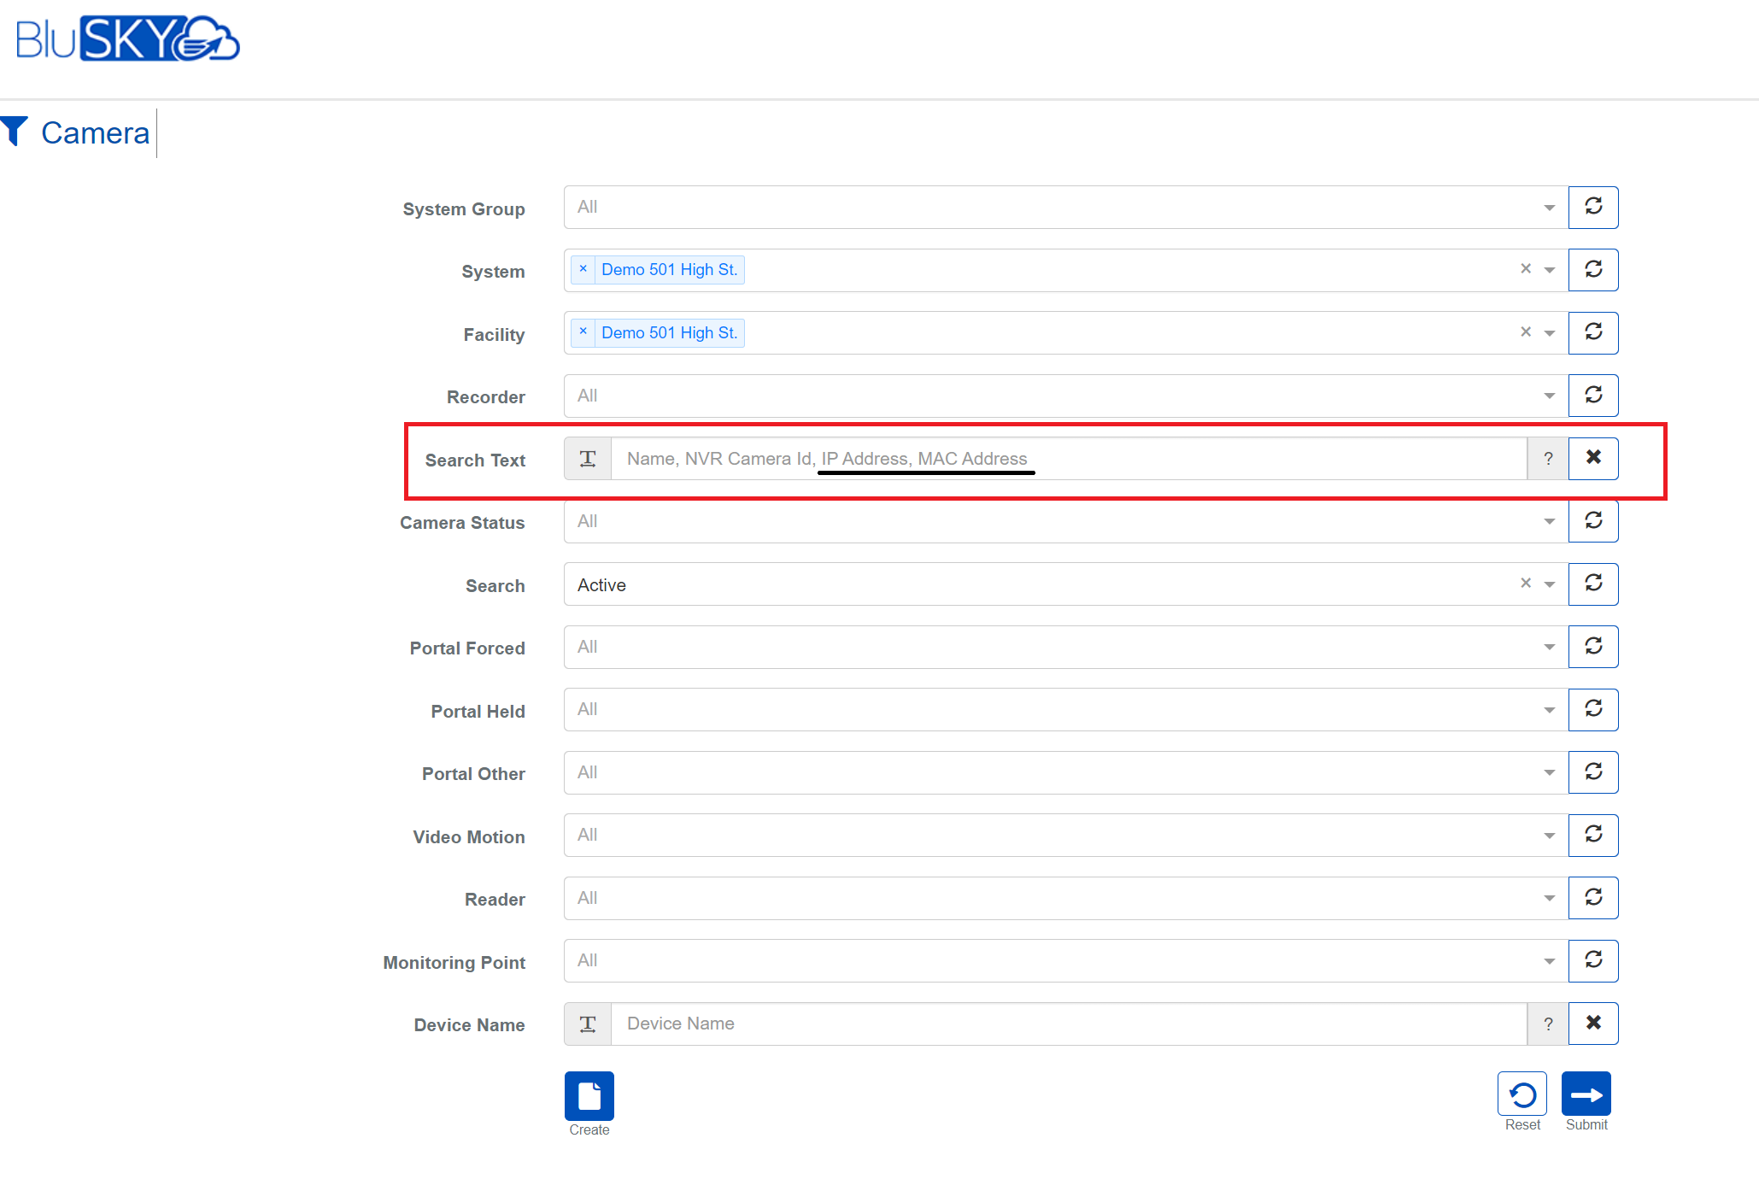Image resolution: width=1759 pixels, height=1185 pixels.
Task: Remove Demo 501 High St. tag from Facility
Action: [x=583, y=332]
